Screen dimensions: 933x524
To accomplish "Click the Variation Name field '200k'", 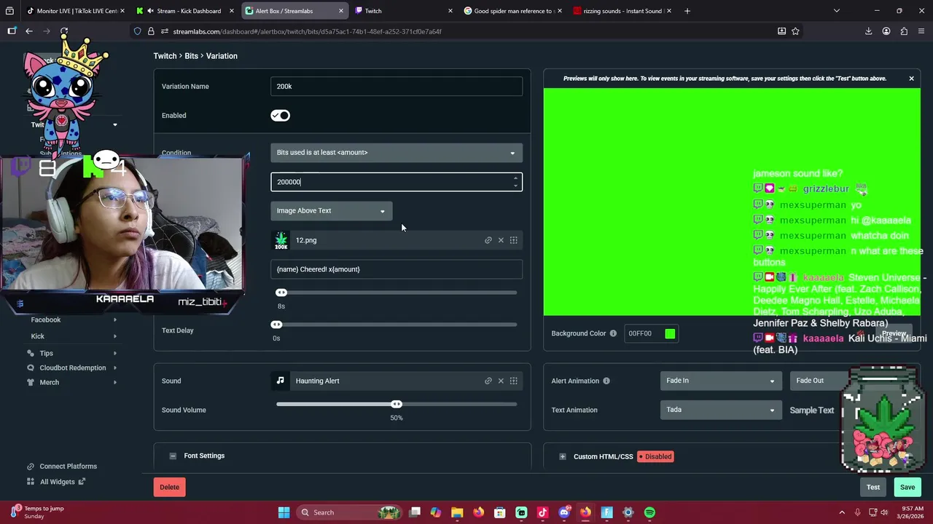I will [397, 87].
